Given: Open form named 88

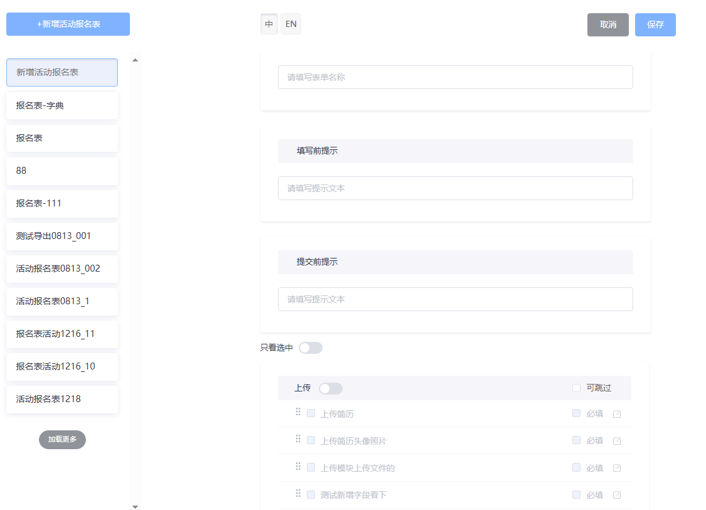Looking at the screenshot, I should [62, 171].
